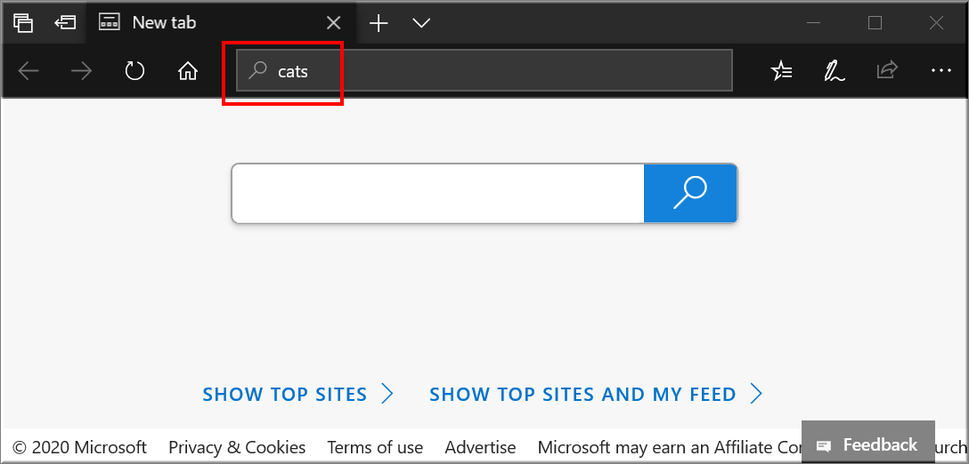969x464 pixels.
Task: Click the center web search box
Action: tap(437, 193)
